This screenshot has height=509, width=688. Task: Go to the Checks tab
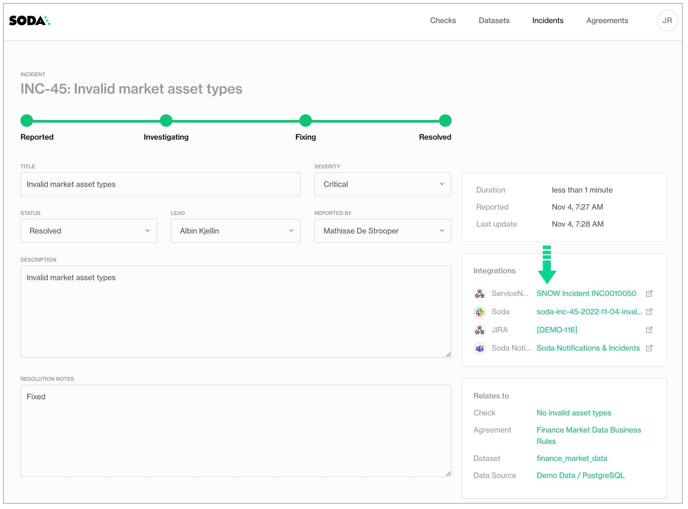443,21
